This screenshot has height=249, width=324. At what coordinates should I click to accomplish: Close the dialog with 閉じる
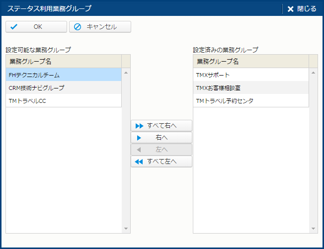(x=302, y=8)
